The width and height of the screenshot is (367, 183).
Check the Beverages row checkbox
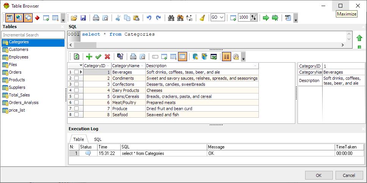76,72
